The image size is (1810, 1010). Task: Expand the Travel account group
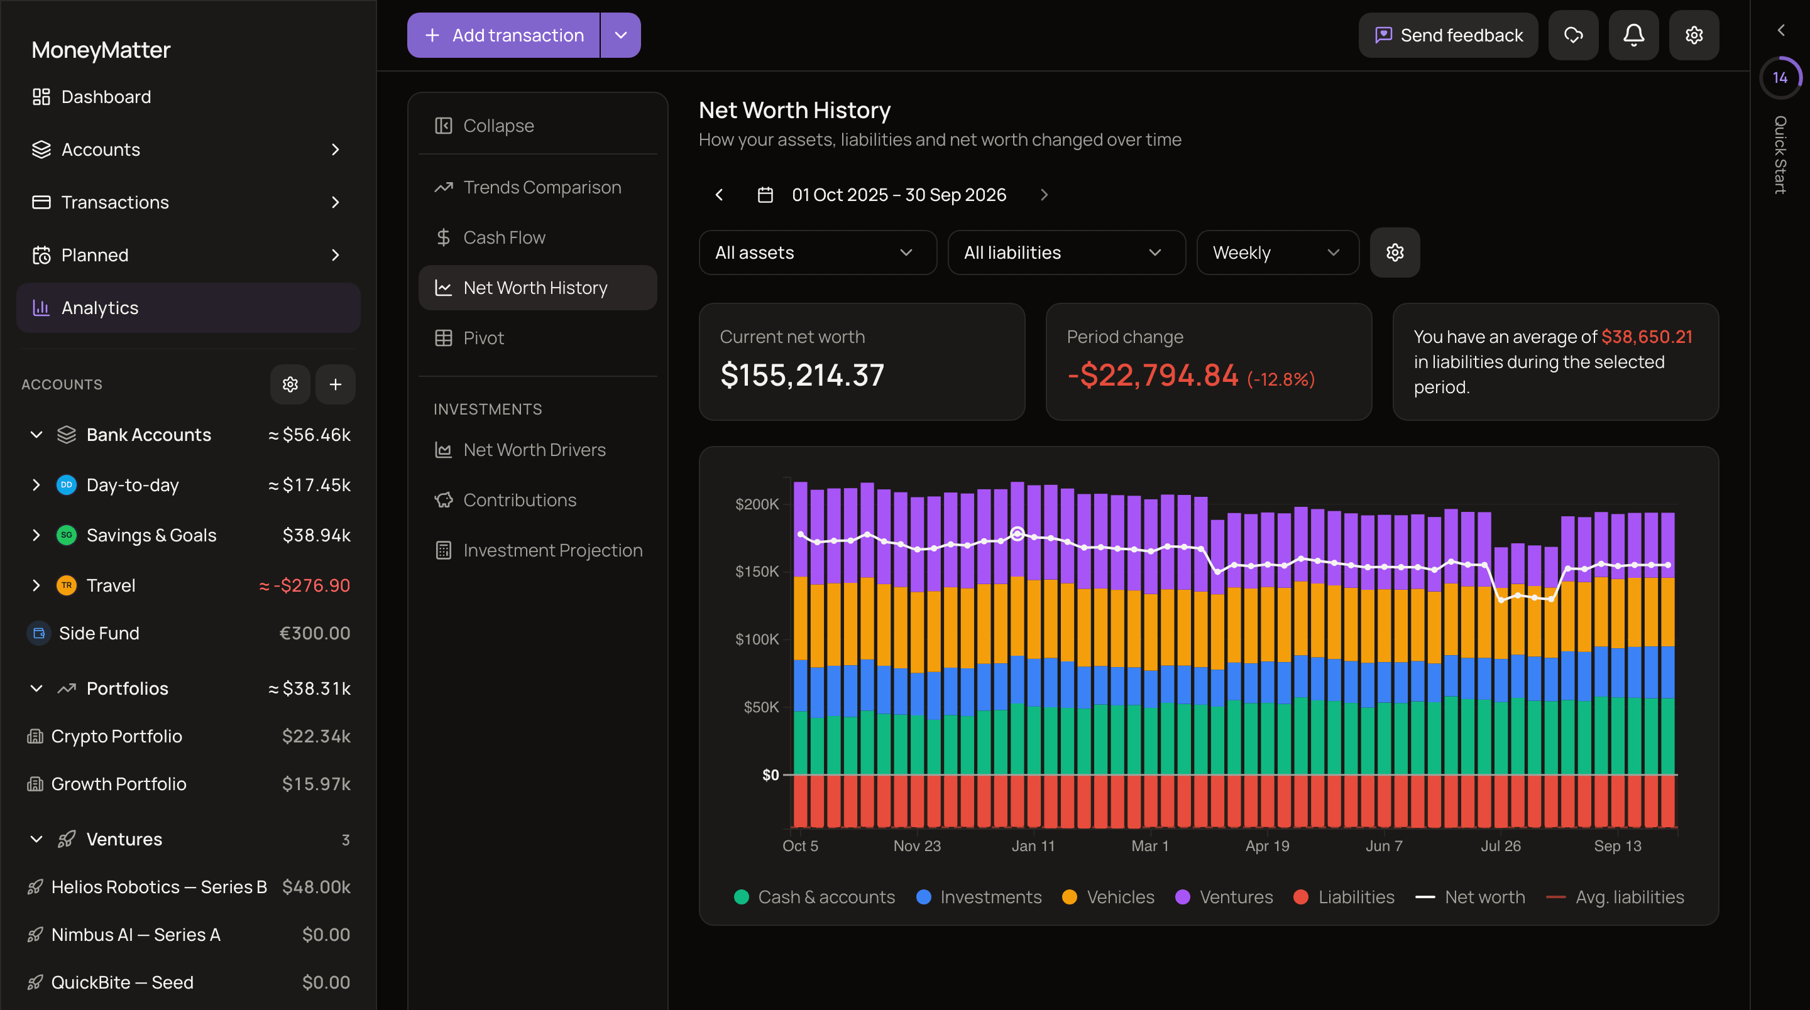click(x=36, y=585)
